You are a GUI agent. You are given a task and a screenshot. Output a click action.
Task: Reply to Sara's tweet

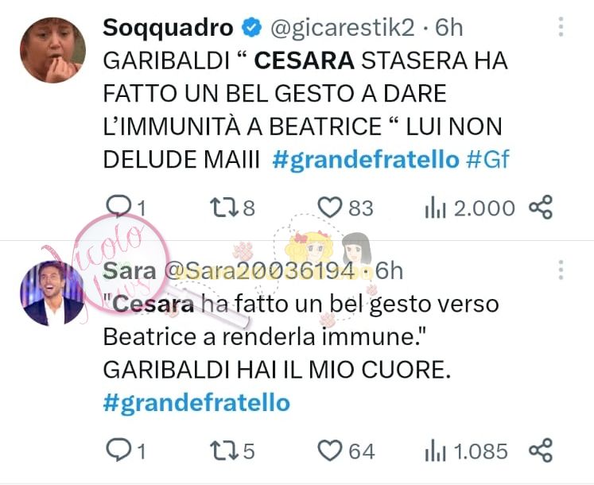tap(118, 450)
